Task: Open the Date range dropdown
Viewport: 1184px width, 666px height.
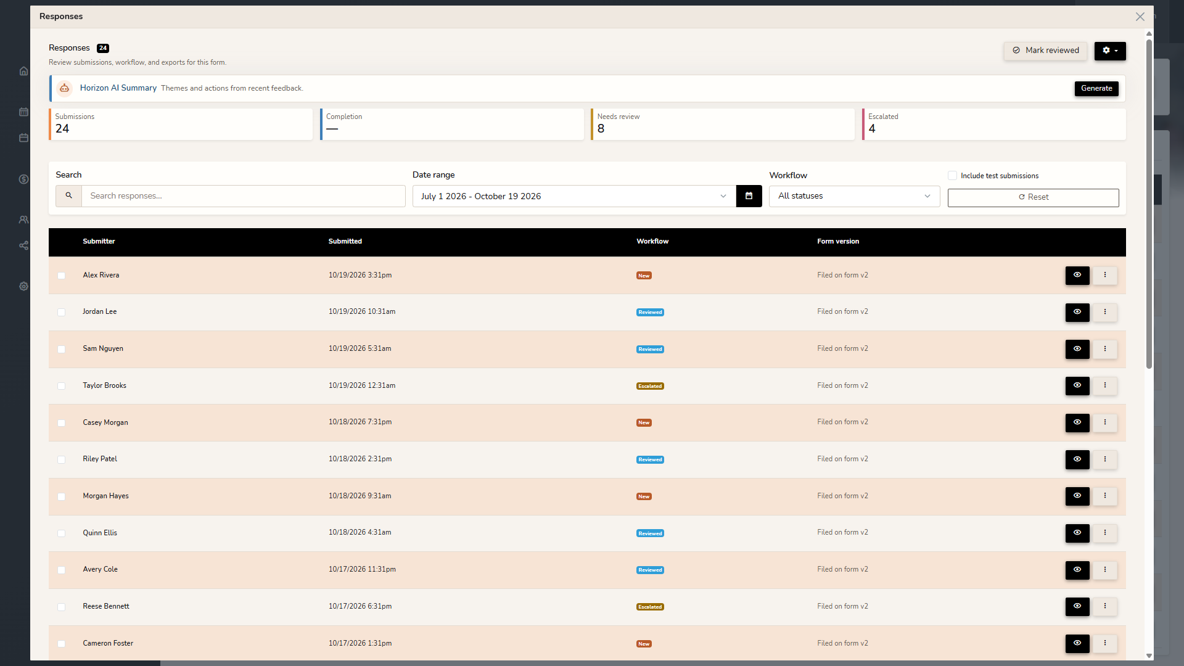Action: tap(574, 196)
